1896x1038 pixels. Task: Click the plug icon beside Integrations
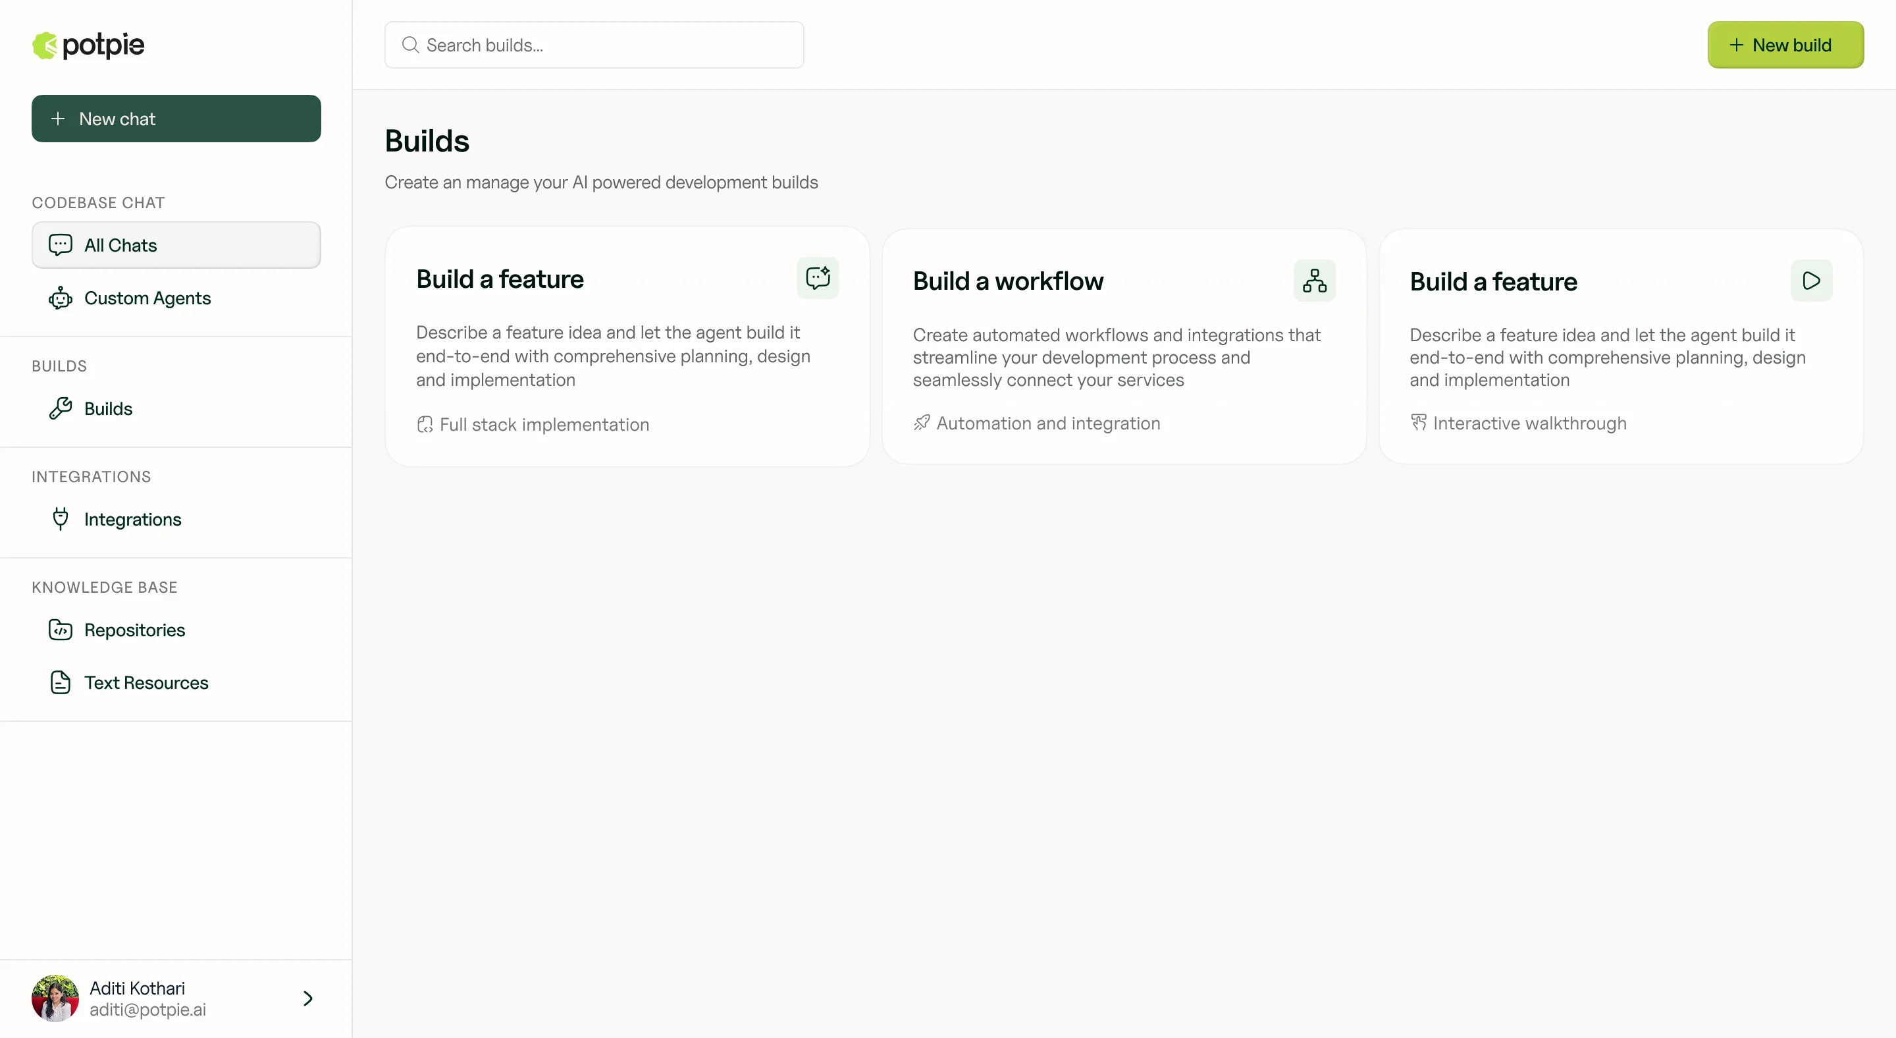click(x=61, y=519)
